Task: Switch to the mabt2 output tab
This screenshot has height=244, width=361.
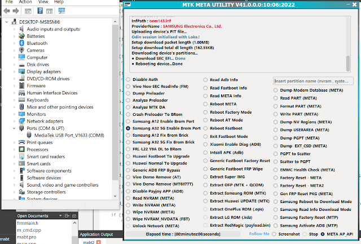Action: 89,242
